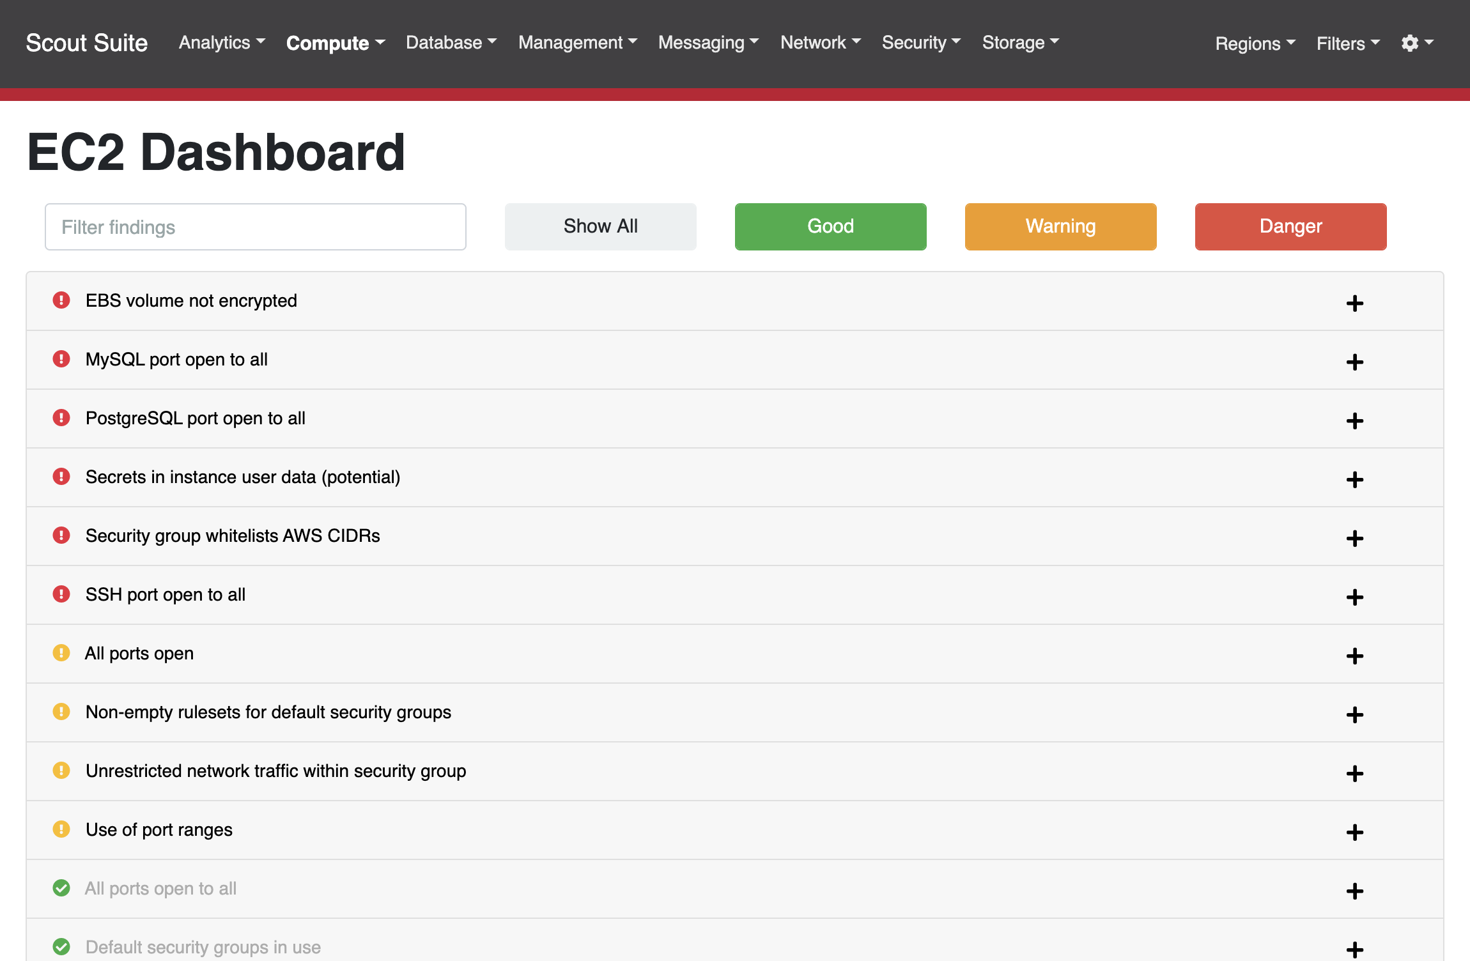Click the danger icon beside MySQL port open to all

(61, 358)
